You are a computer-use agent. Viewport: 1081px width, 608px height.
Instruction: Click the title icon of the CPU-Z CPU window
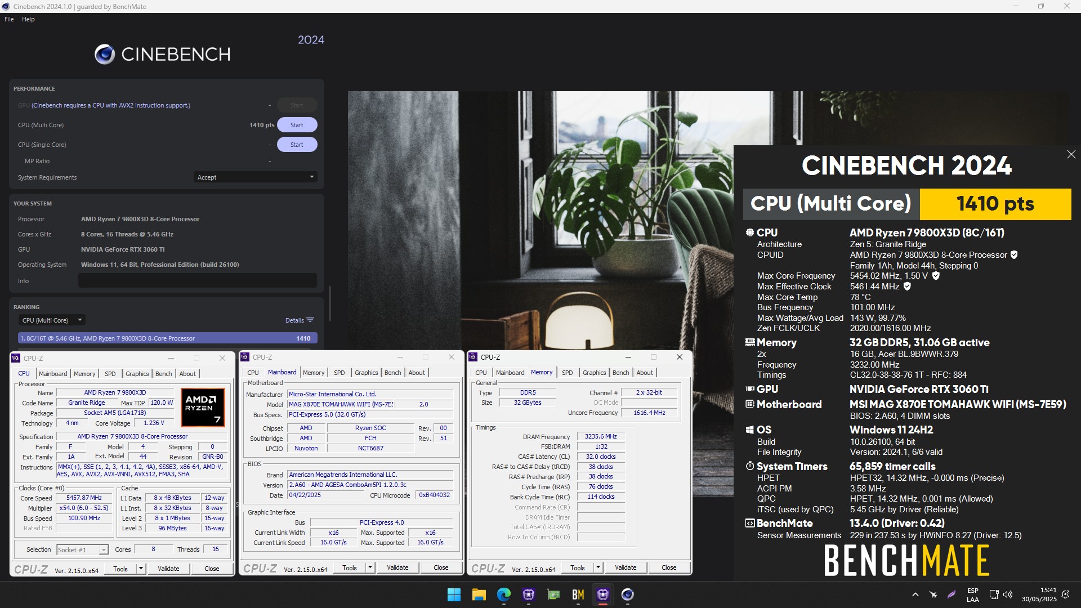(16, 358)
